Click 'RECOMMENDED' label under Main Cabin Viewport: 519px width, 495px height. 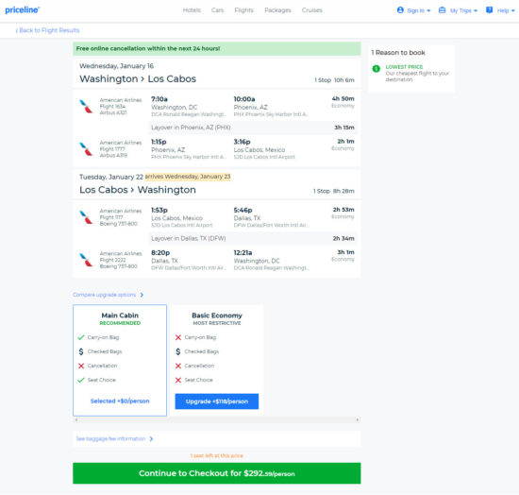pos(120,323)
